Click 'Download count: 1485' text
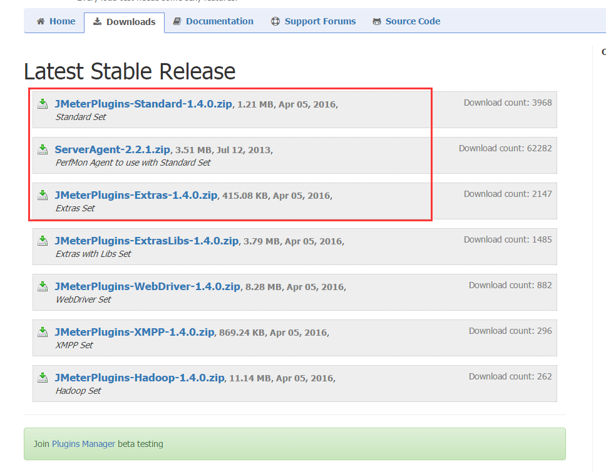This screenshot has width=606, height=472. [508, 239]
